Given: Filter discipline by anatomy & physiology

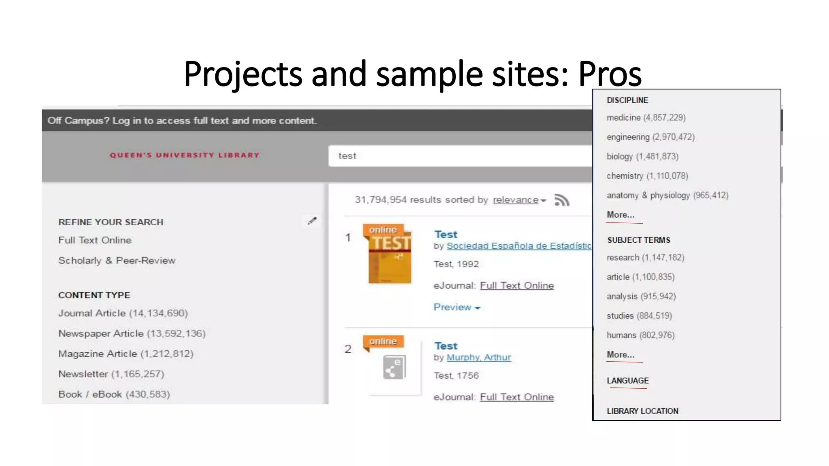Looking at the screenshot, I should pos(667,195).
